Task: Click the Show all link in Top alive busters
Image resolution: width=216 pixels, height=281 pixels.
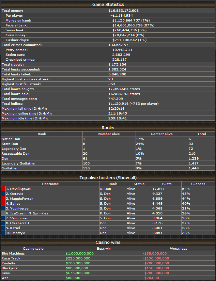Action: coord(127,178)
